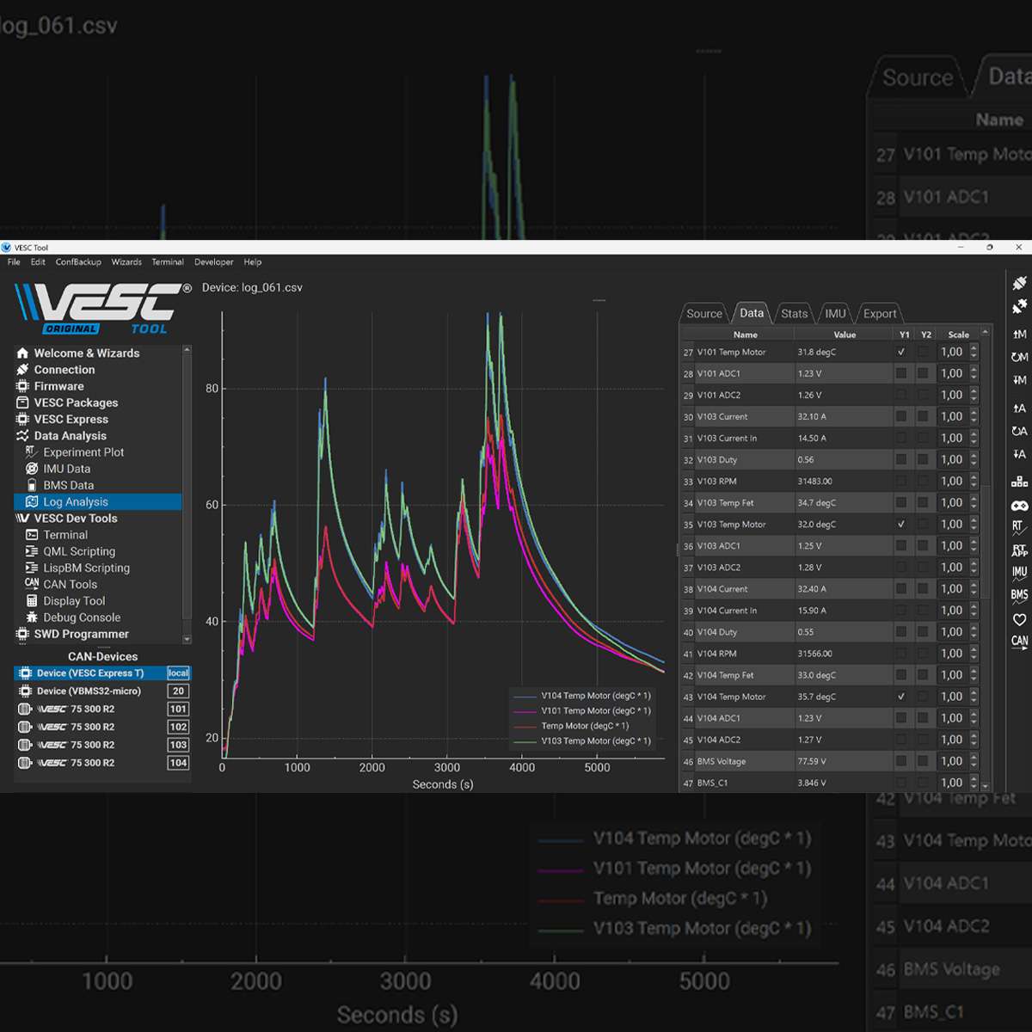The height and width of the screenshot is (1032, 1032).
Task: Toggle BMS data streaming icon
Action: [1019, 596]
